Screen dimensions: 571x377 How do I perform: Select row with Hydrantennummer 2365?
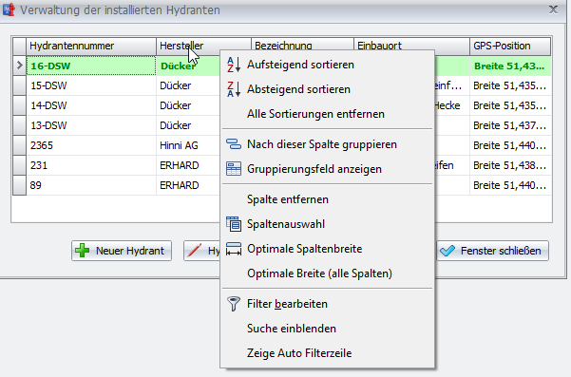[91, 145]
